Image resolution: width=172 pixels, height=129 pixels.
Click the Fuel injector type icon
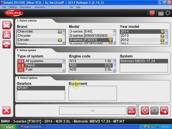[21, 70]
